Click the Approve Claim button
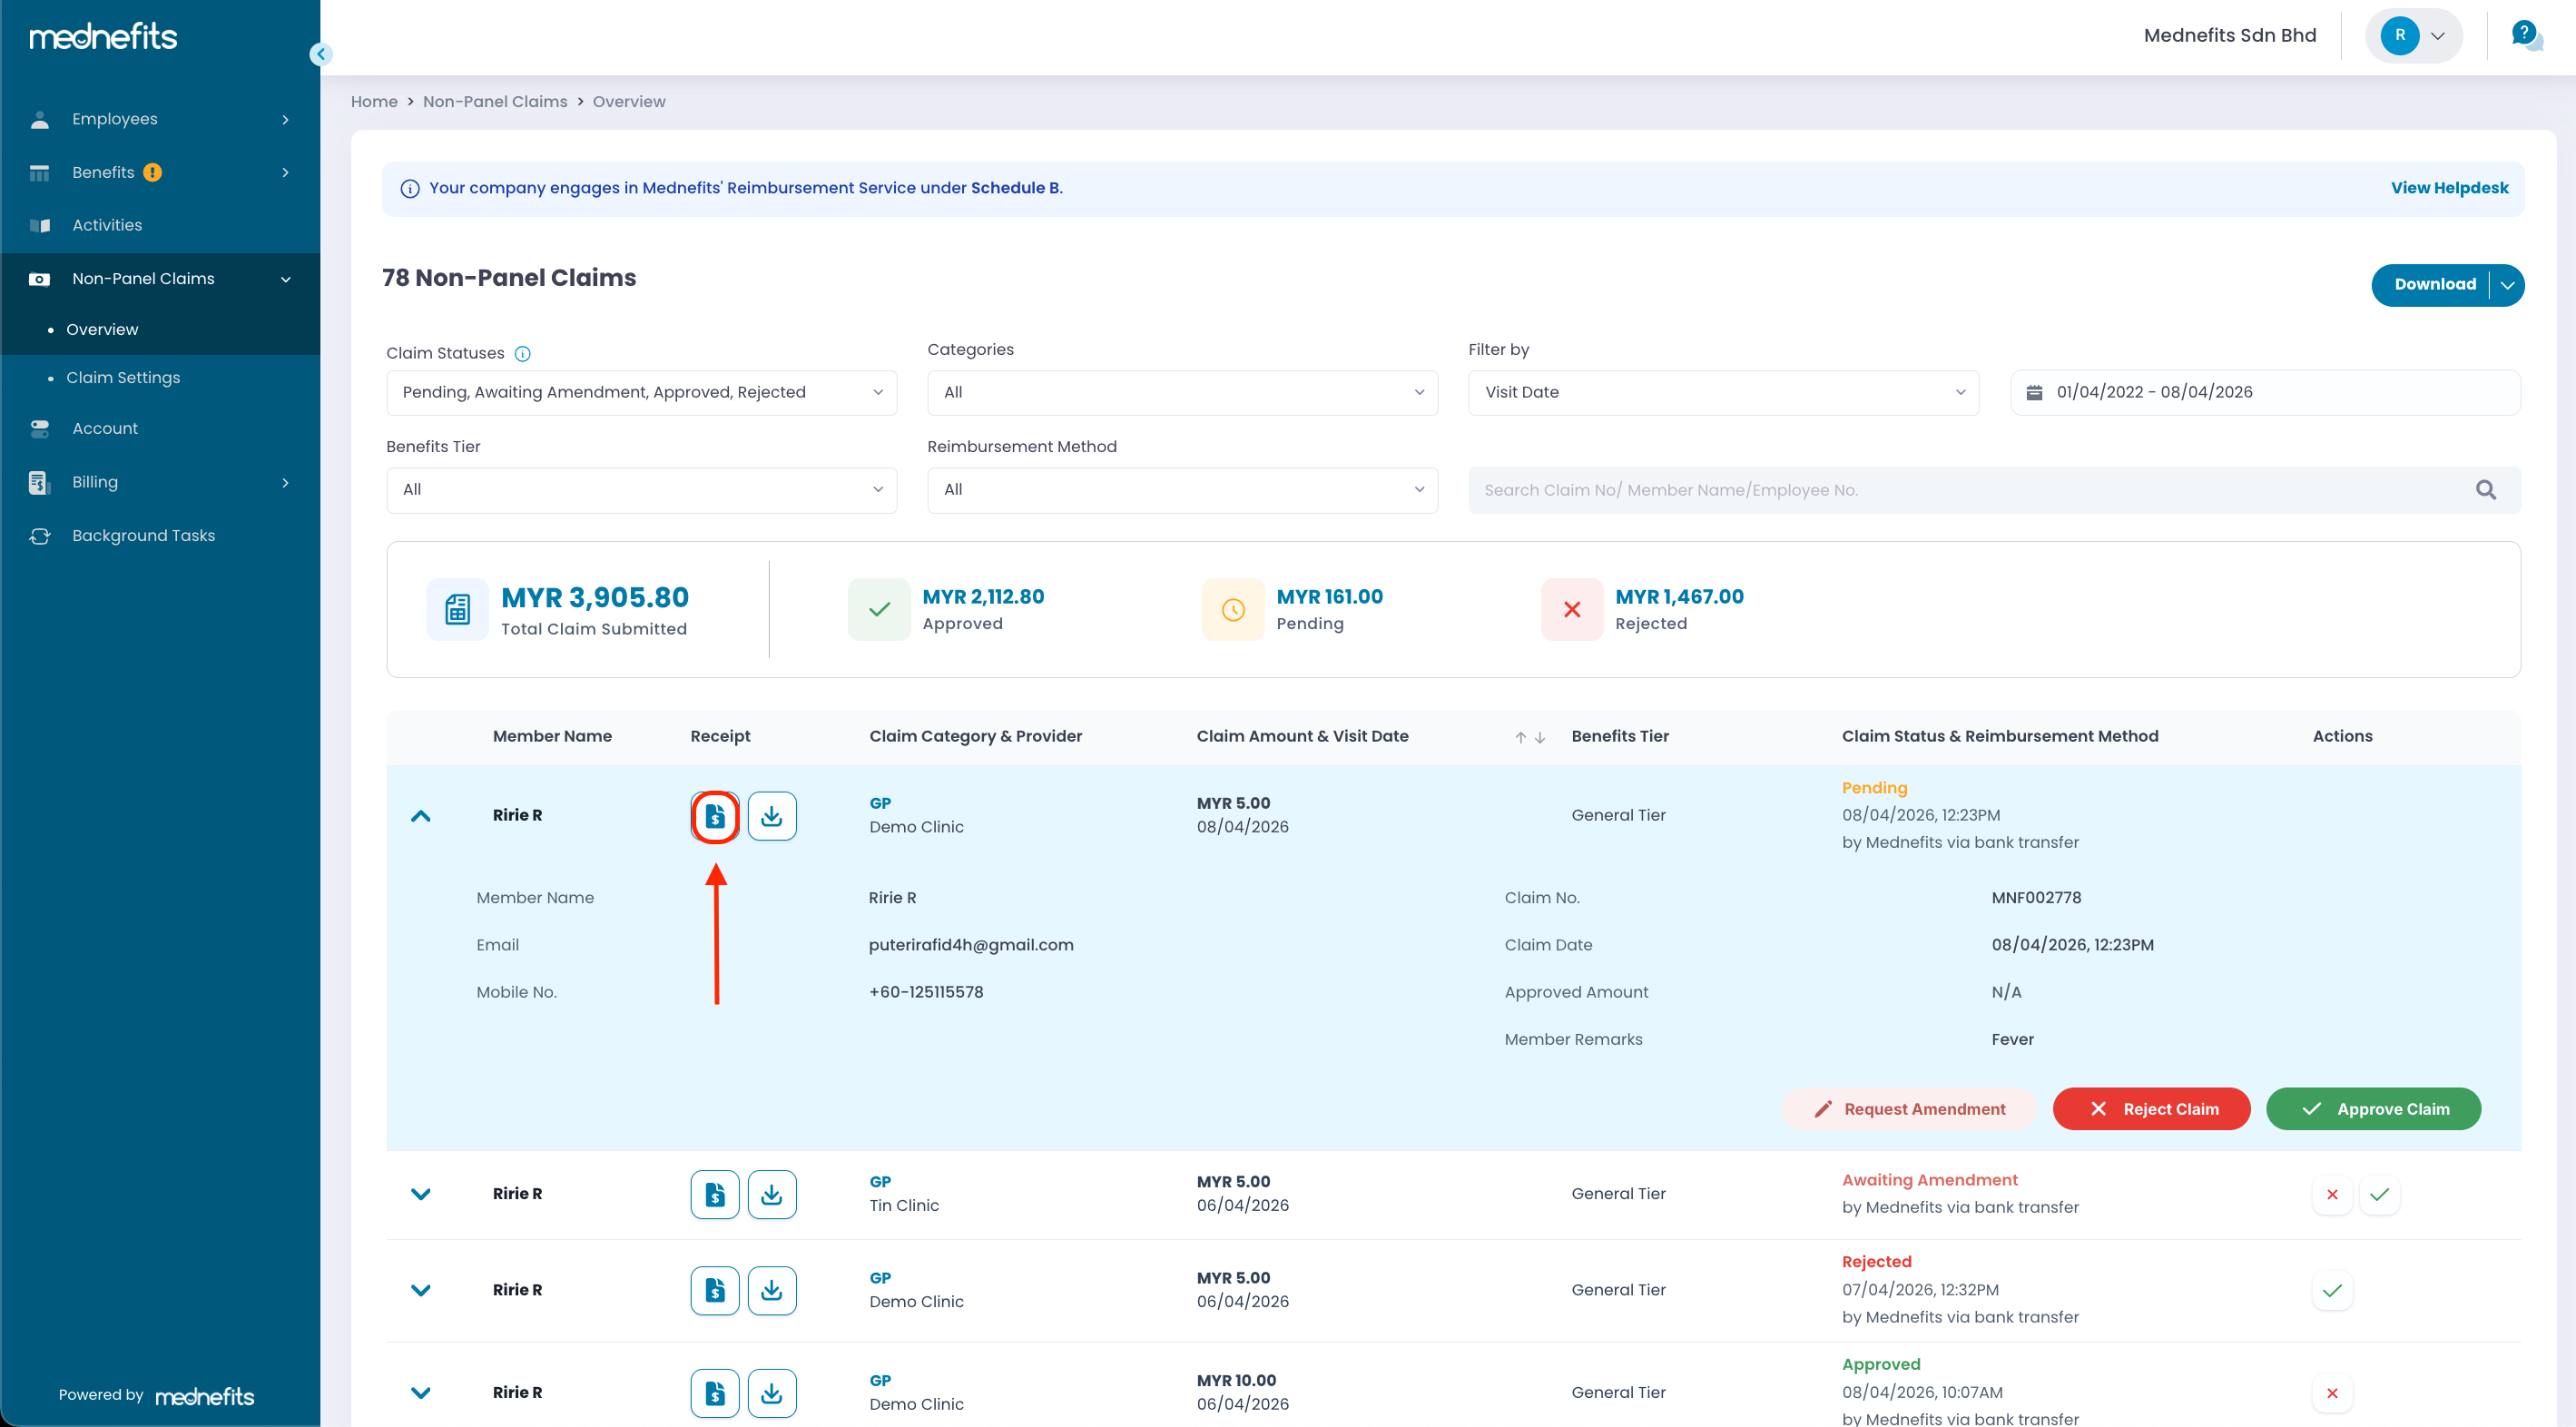 click(x=2373, y=1109)
